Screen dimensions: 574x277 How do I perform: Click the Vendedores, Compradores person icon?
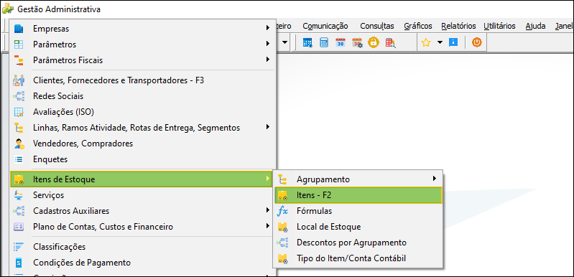click(19, 144)
